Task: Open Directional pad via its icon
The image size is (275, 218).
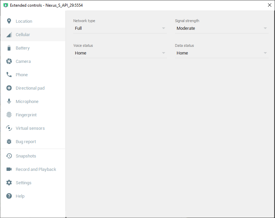Action: point(9,88)
